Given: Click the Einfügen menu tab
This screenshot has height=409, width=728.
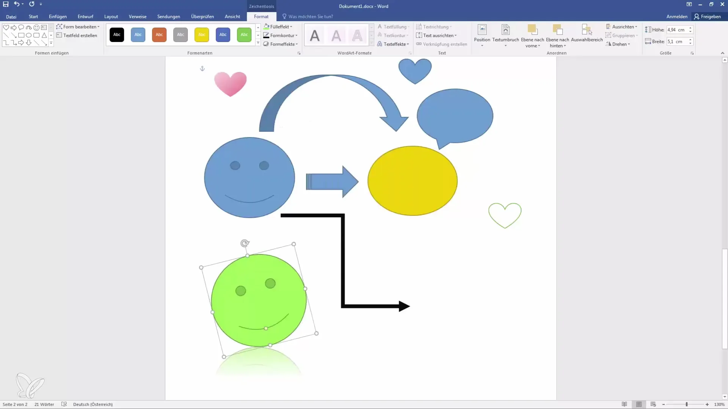Looking at the screenshot, I should coord(58,17).
